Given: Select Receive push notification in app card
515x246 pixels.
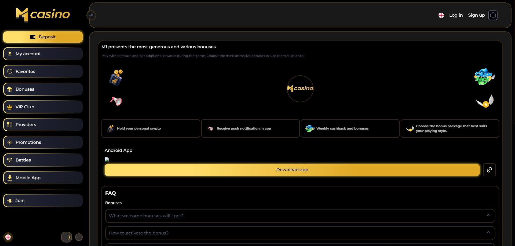Looking at the screenshot, I should 250,128.
